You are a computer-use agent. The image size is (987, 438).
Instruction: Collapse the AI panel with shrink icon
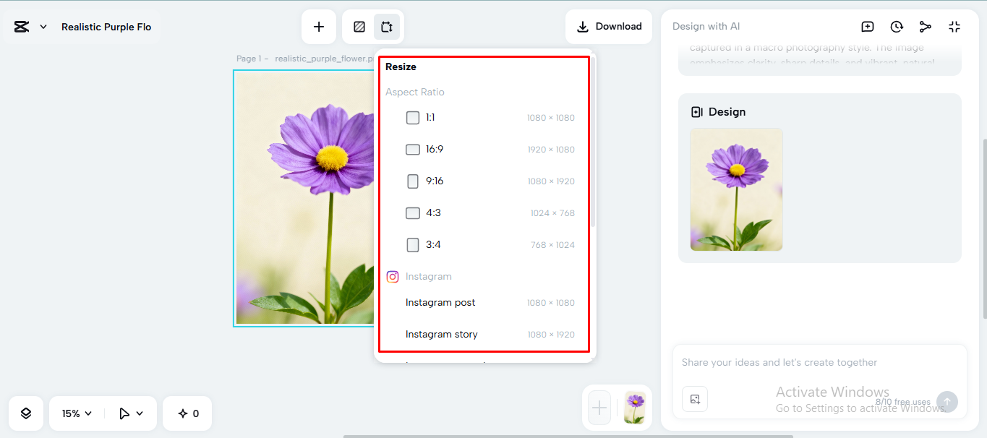pyautogui.click(x=954, y=26)
